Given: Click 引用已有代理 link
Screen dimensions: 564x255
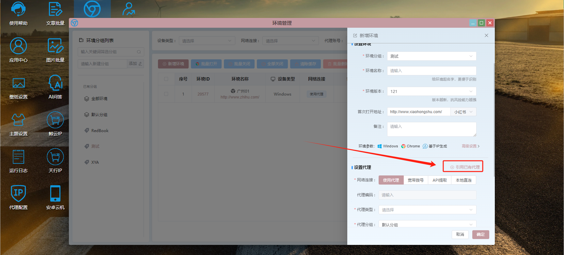Looking at the screenshot, I should point(465,167).
